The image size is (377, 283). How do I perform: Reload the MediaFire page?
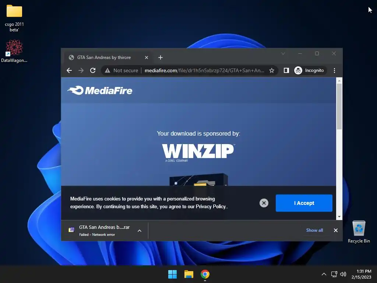pos(93,70)
